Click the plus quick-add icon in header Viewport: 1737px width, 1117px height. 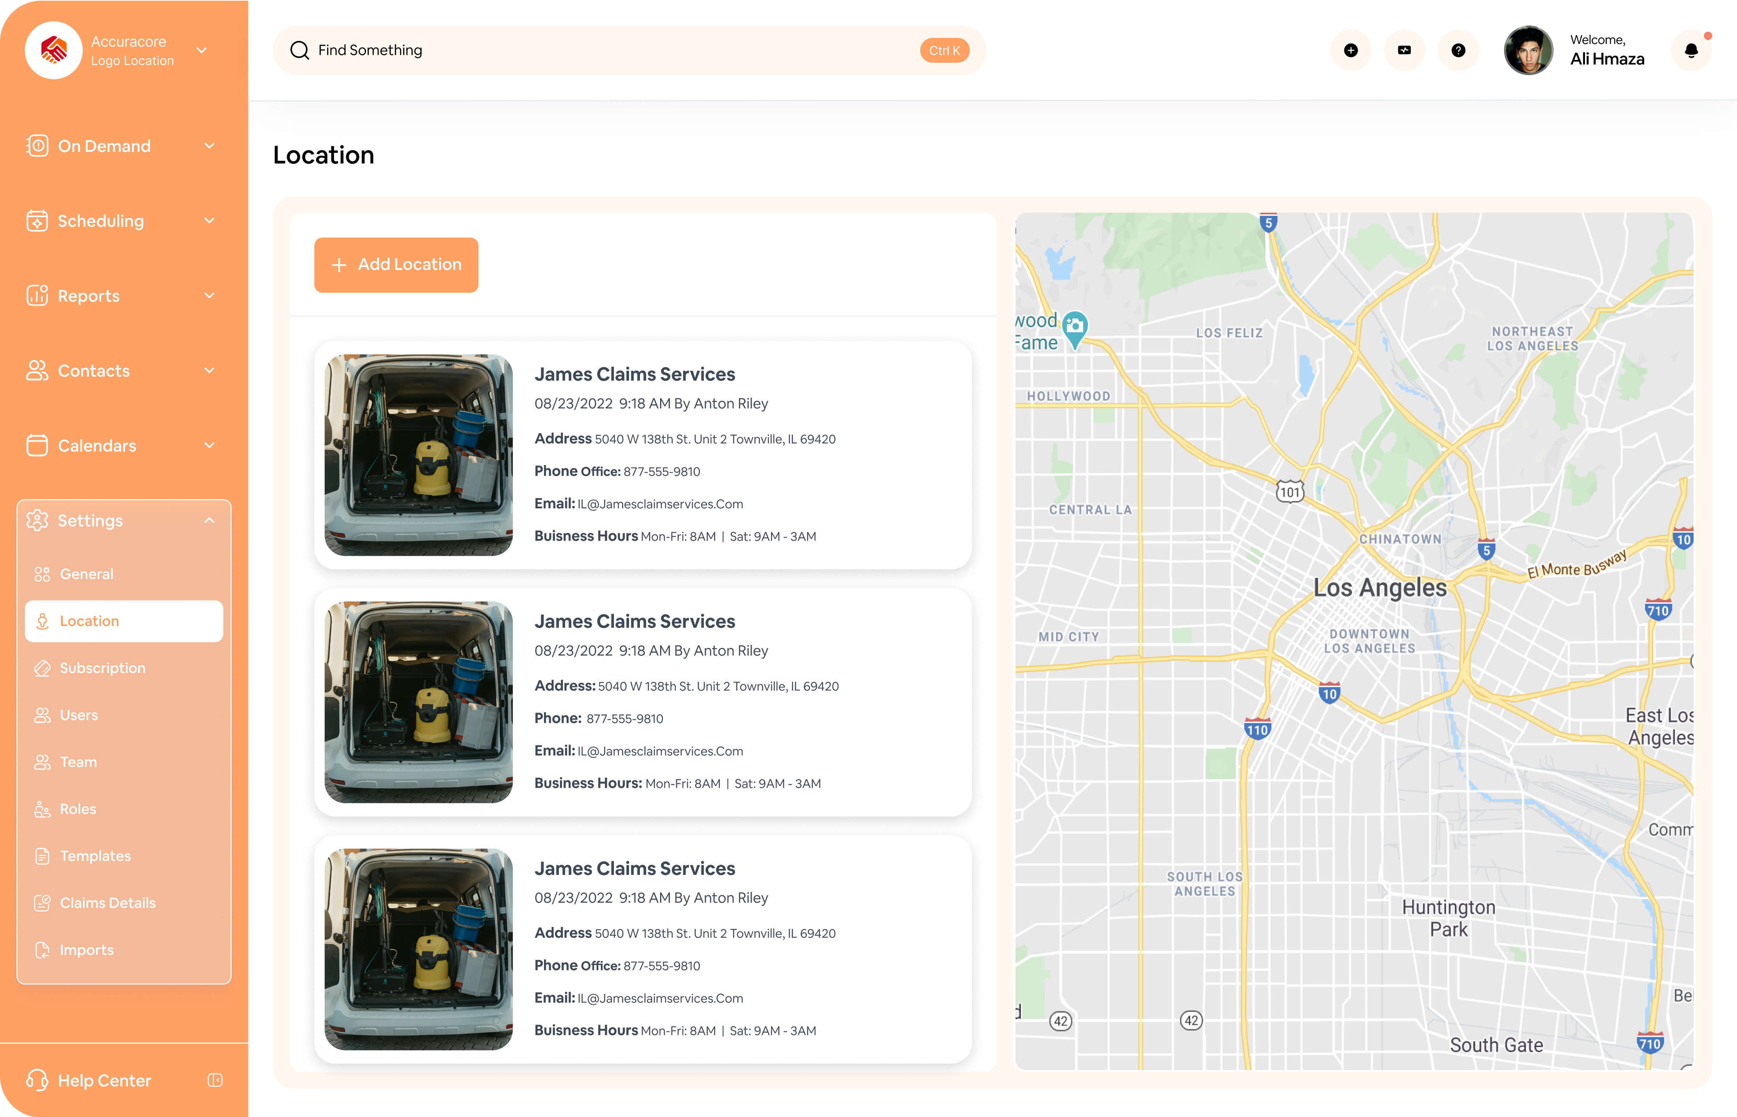pos(1351,50)
